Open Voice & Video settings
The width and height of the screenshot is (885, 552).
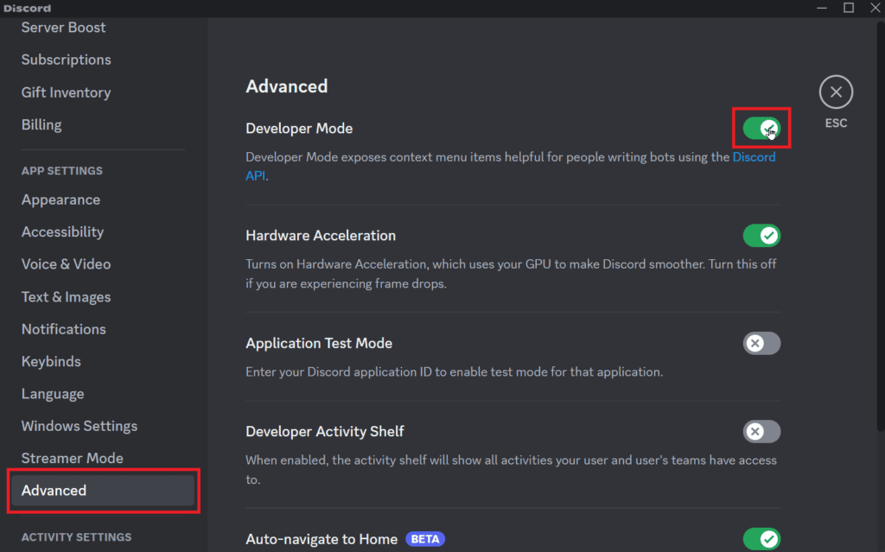pos(65,263)
